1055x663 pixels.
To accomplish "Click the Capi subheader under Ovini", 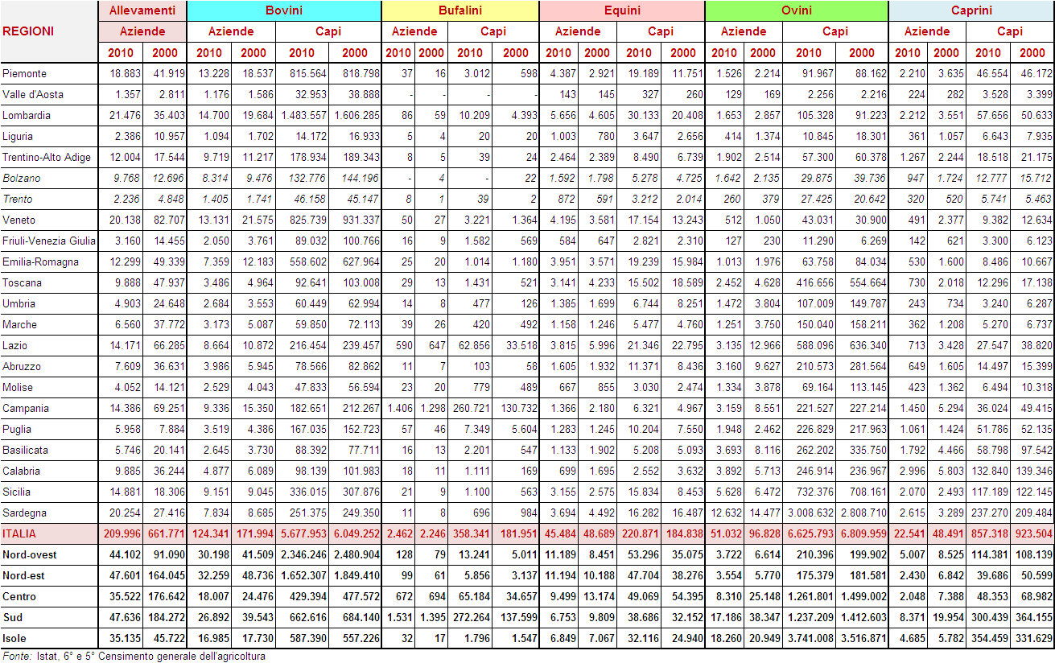I will pos(835,31).
